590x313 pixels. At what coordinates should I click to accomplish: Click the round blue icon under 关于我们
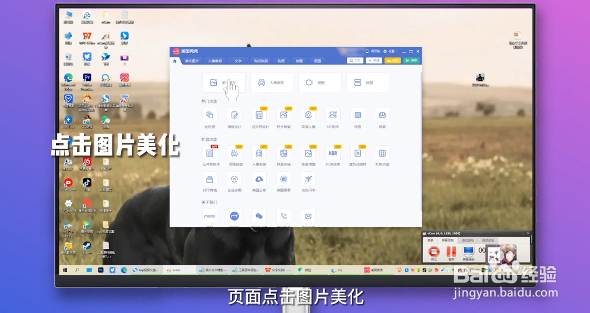click(x=235, y=216)
